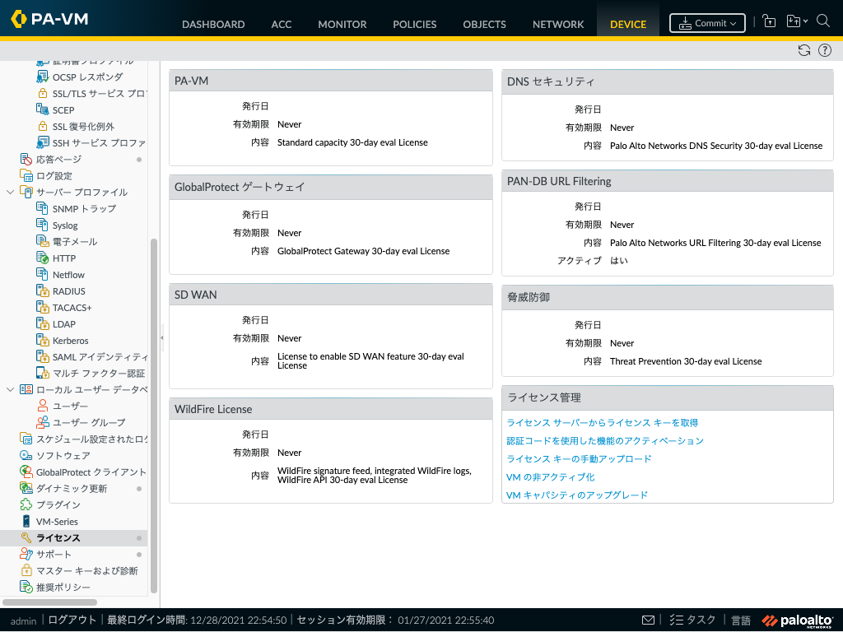Click ライセンス サーバーからライセンス キーを取得 link

(602, 423)
